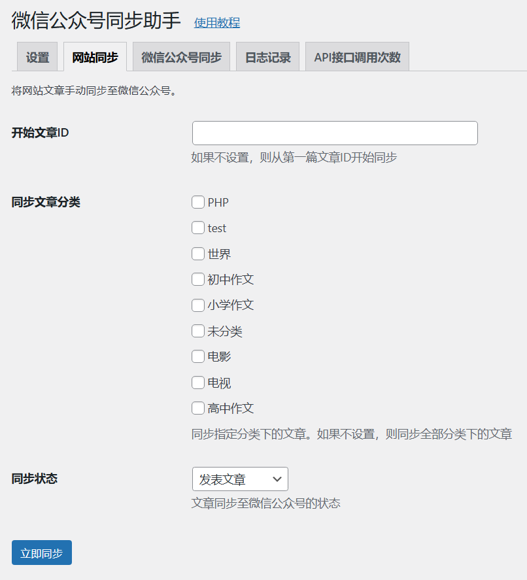This screenshot has width=527, height=580.
Task: Check the PHP category checkbox
Action: (x=198, y=202)
